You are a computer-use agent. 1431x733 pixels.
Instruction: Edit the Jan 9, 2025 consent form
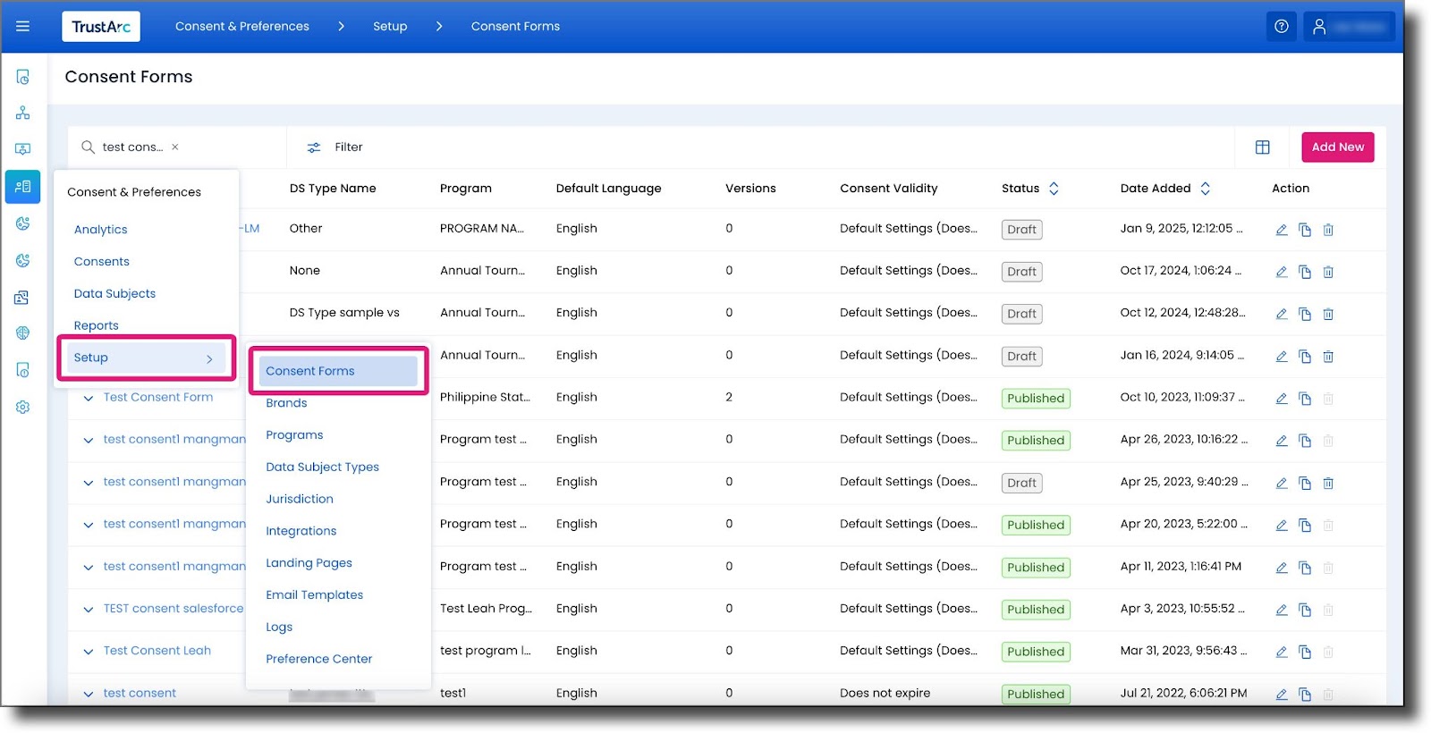point(1282,230)
